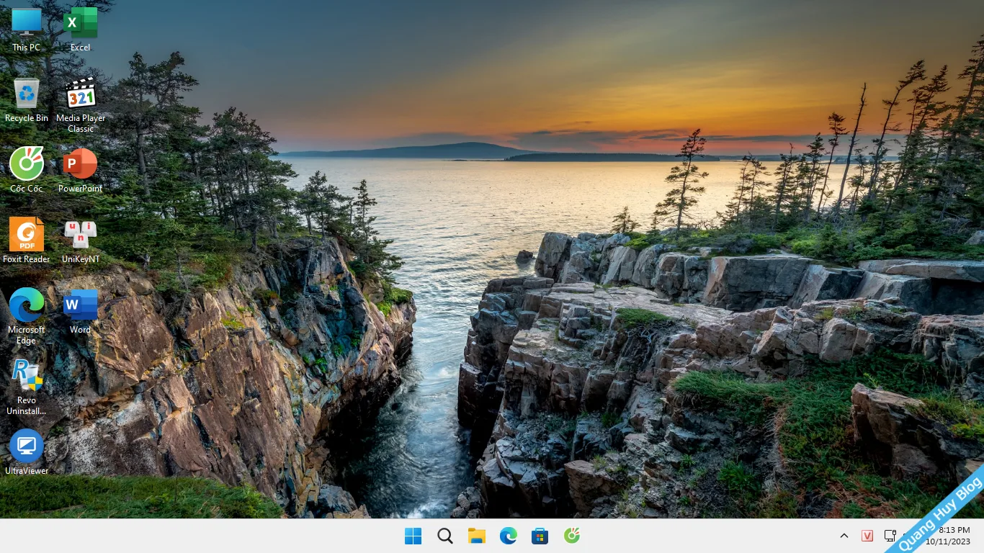Select the Recycle Bin icon

(x=27, y=100)
